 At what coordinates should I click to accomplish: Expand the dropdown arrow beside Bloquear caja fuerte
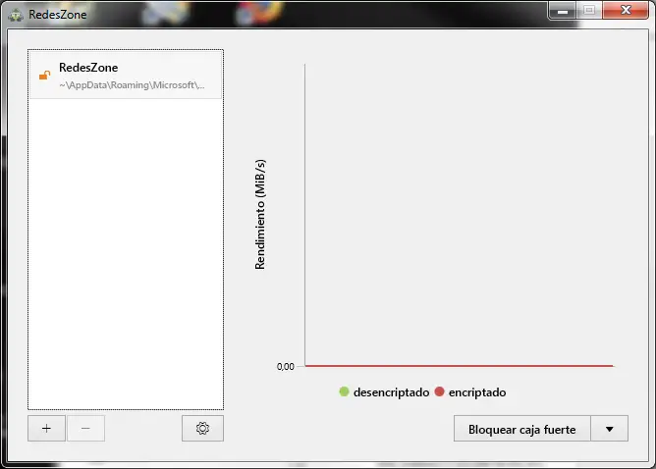[610, 429]
